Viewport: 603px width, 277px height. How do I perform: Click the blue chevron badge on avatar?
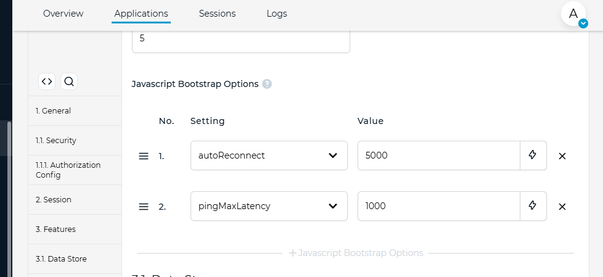(583, 23)
